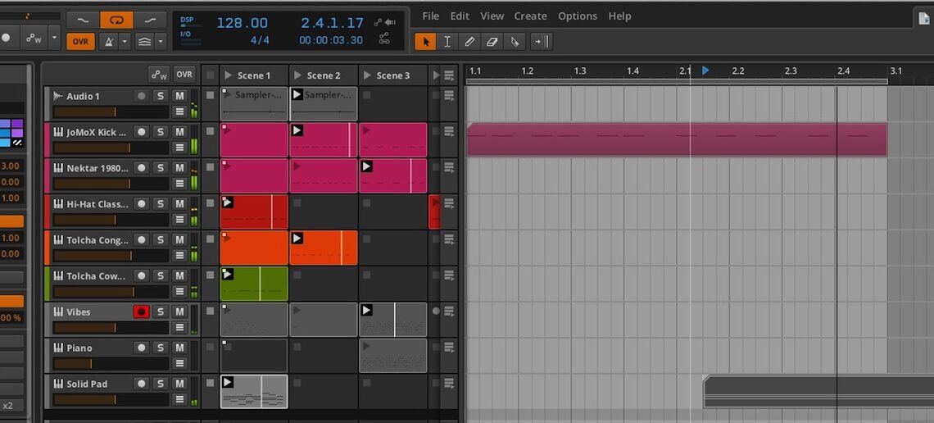Image resolution: width=934 pixels, height=423 pixels.
Task: Click the metronome icon in transport
Action: point(107,41)
